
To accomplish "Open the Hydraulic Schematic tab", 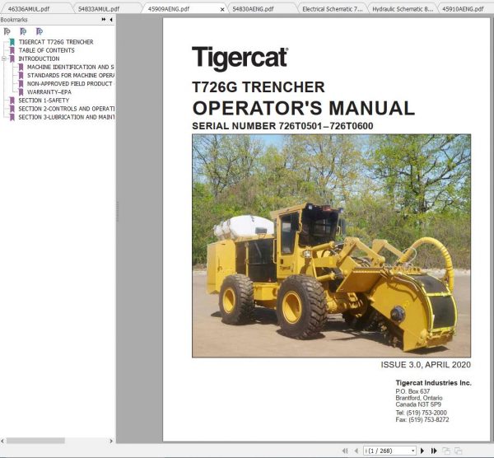I will [403, 9].
